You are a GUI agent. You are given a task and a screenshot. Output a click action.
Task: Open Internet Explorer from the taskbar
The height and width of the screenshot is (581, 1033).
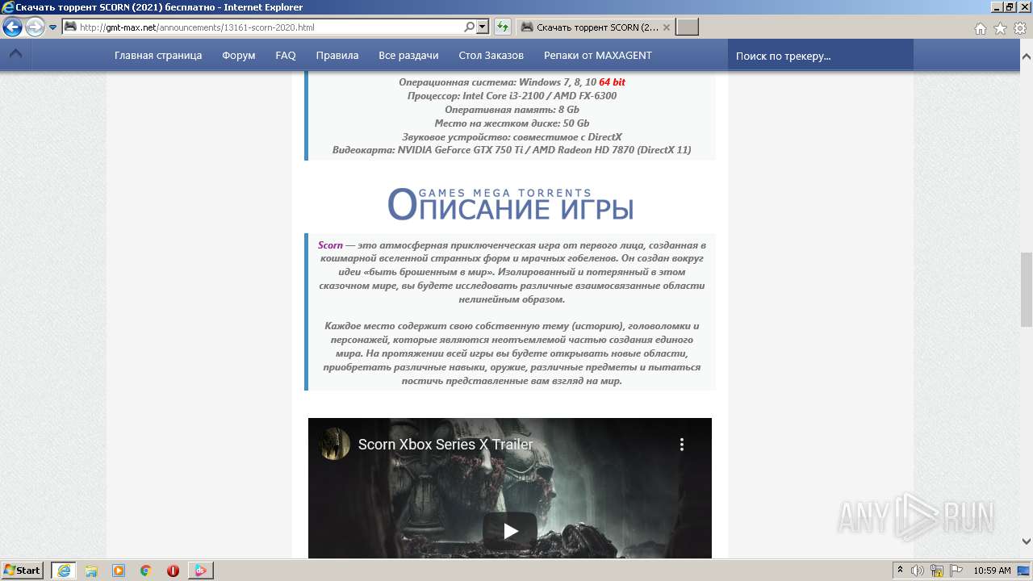click(64, 571)
